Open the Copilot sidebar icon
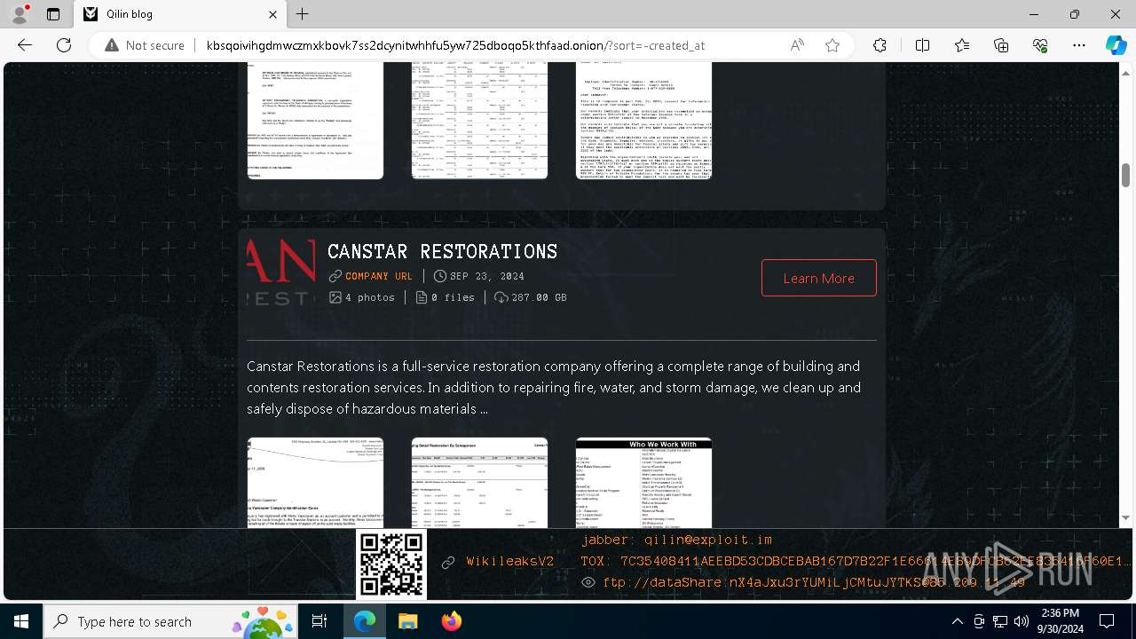This screenshot has height=639, width=1136. point(1116,45)
